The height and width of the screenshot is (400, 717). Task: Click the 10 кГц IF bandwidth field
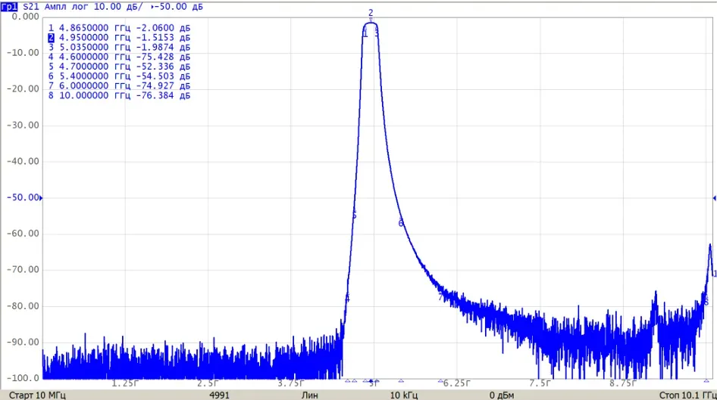pyautogui.click(x=404, y=395)
